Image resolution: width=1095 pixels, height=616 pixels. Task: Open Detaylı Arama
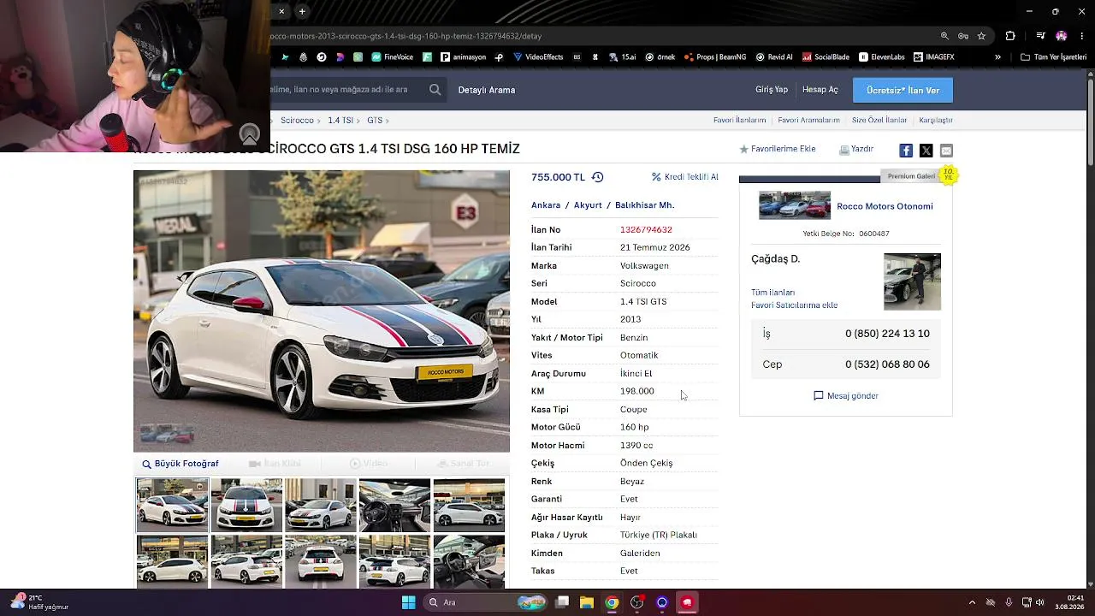coord(487,90)
